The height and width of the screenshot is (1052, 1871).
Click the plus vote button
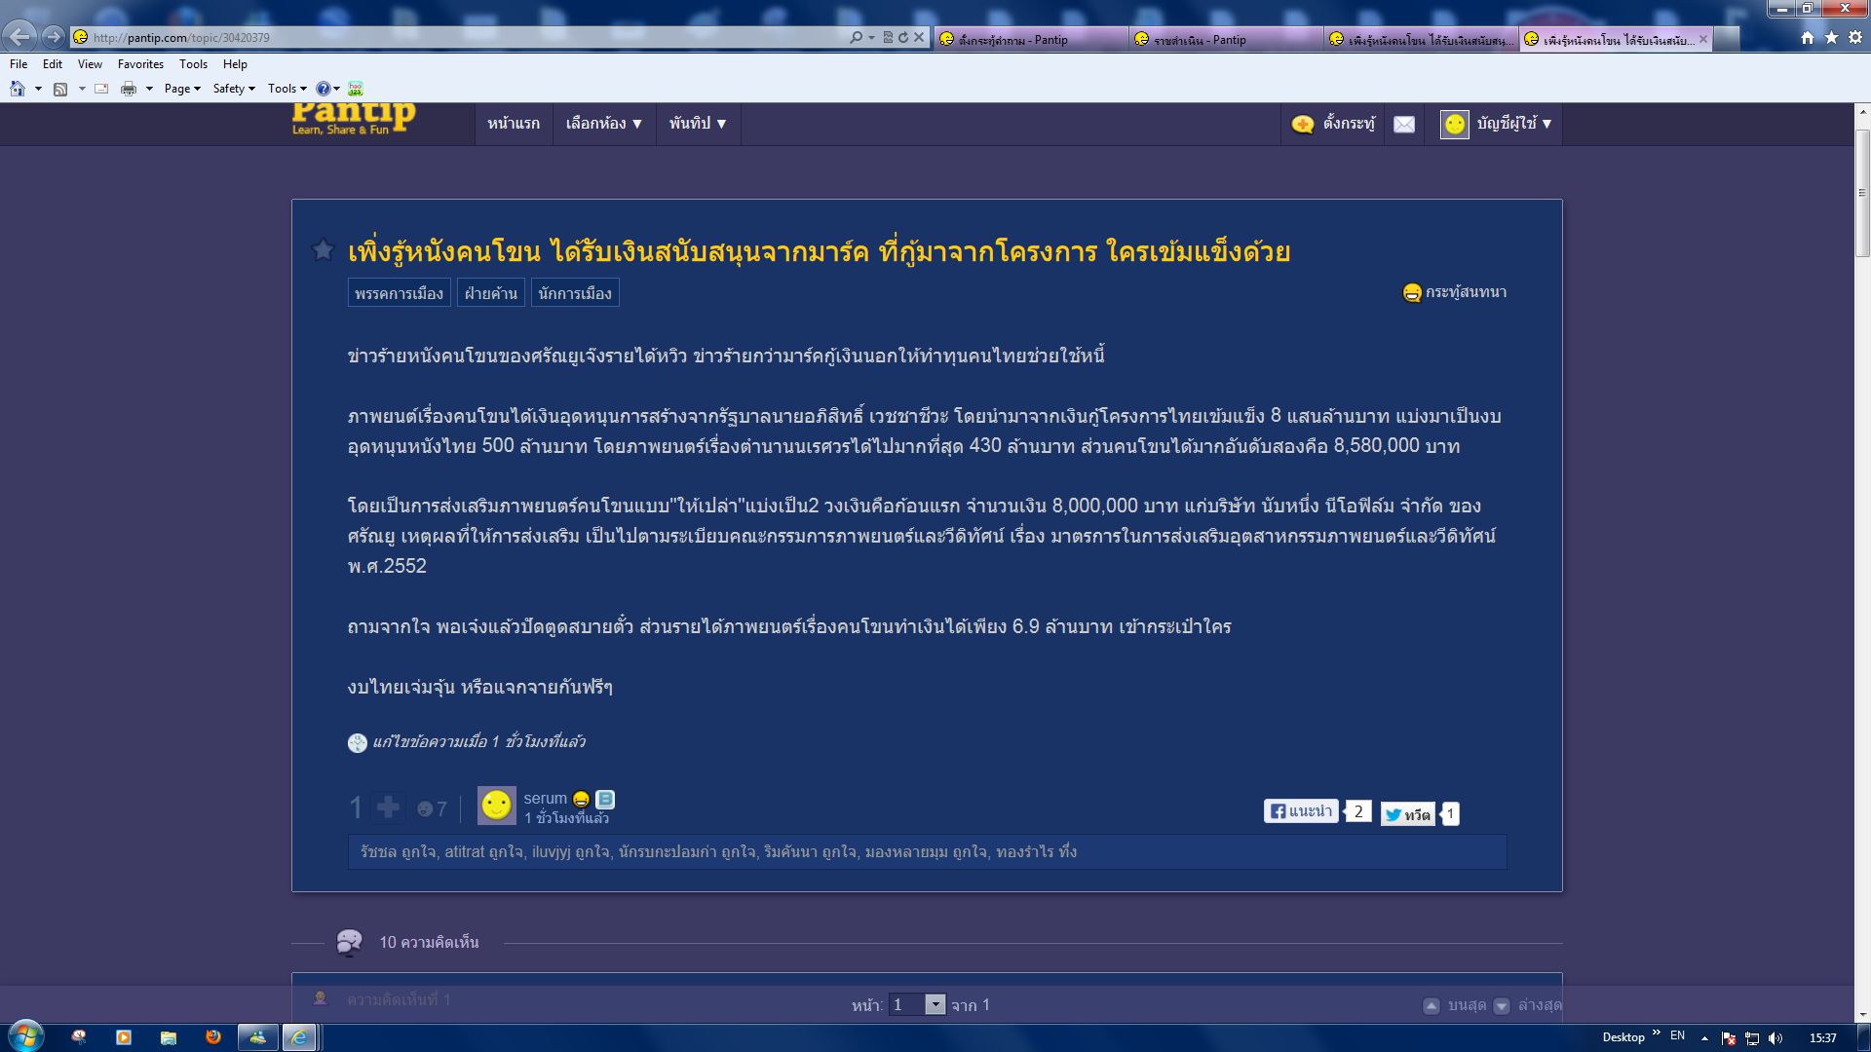(x=388, y=807)
